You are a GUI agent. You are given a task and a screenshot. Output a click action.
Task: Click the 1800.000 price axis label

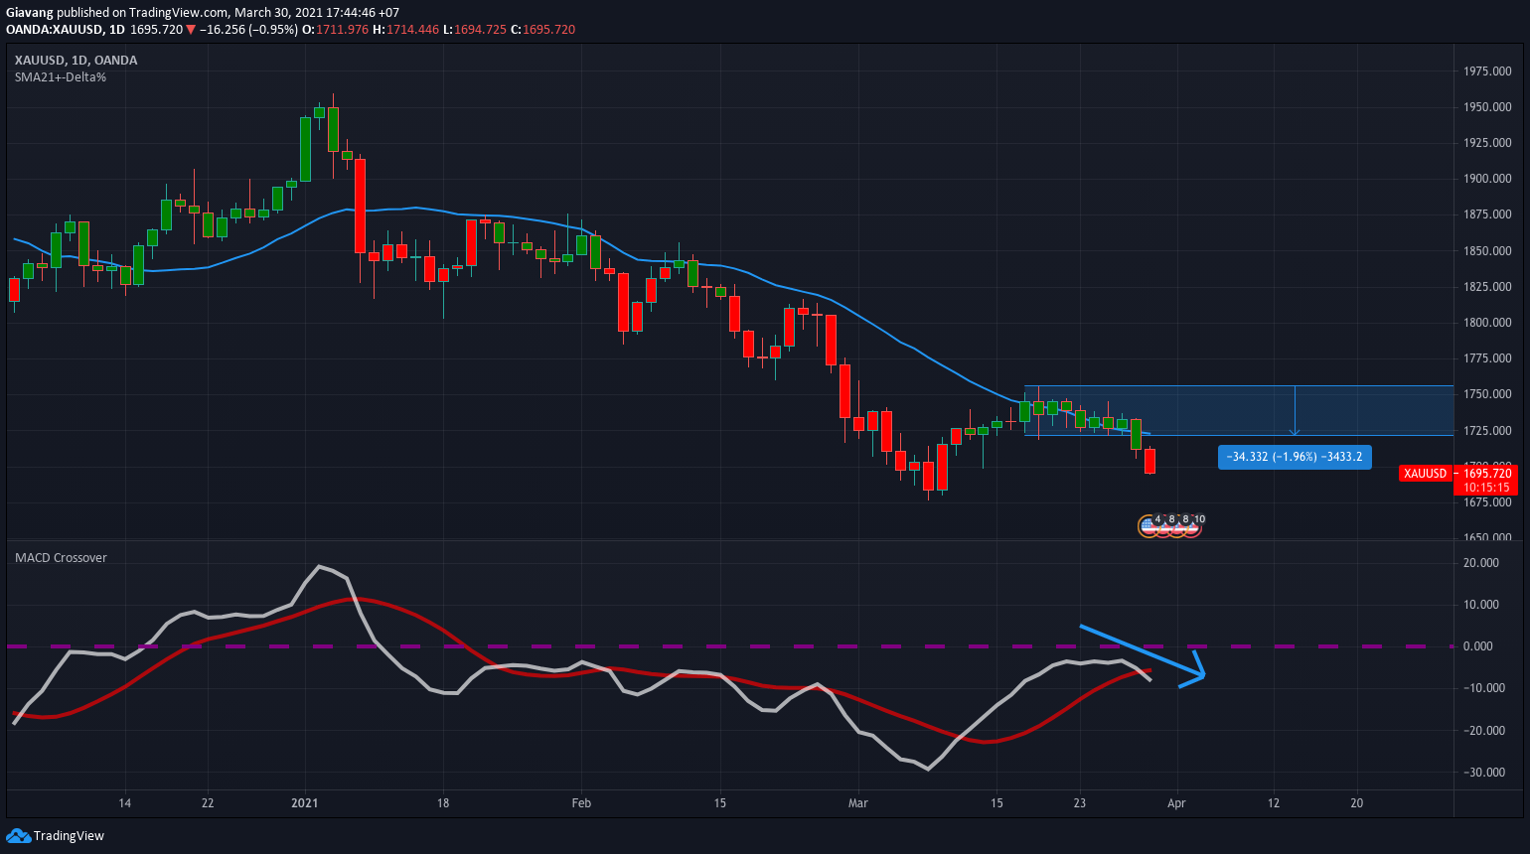click(1487, 323)
